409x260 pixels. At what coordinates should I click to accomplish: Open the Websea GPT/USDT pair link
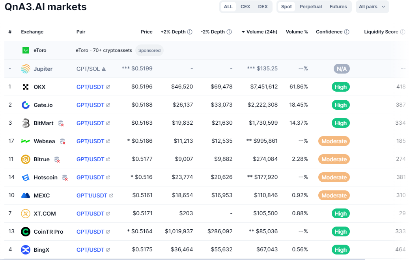pyautogui.click(x=90, y=141)
